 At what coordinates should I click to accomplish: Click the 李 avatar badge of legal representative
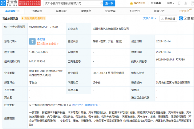tap(32, 41)
